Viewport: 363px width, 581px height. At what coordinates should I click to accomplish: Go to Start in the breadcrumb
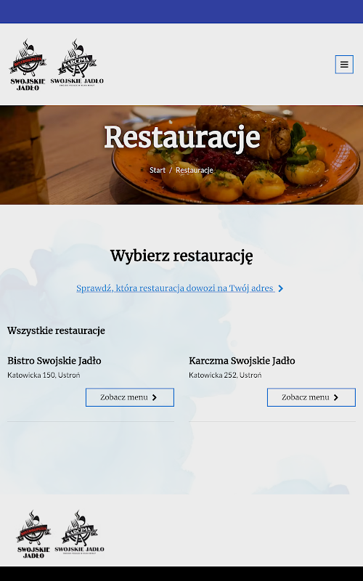(158, 170)
